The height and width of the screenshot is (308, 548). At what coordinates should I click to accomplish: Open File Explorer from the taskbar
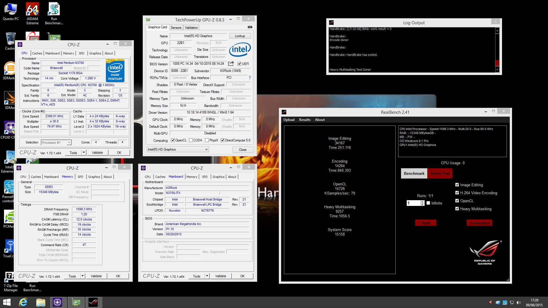coord(41,302)
